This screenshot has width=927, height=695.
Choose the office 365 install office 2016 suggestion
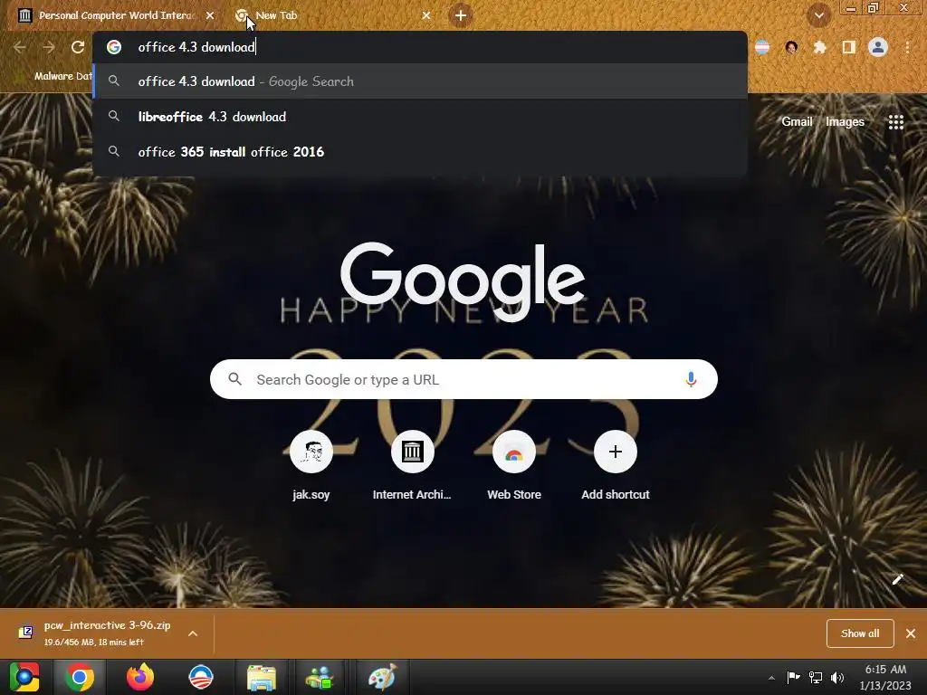[x=420, y=152]
